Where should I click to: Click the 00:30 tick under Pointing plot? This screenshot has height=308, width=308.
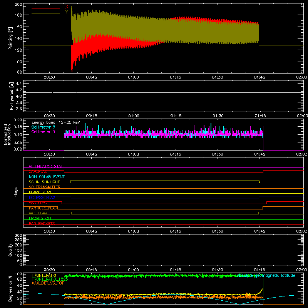point(49,77)
